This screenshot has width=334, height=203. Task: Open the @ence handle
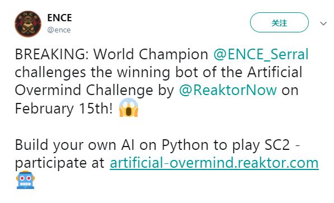[59, 30]
